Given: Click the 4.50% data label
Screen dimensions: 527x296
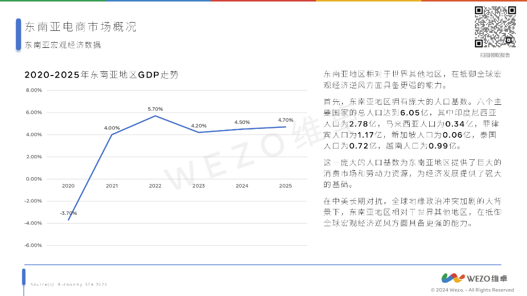Looking at the screenshot, I should pos(242,122).
